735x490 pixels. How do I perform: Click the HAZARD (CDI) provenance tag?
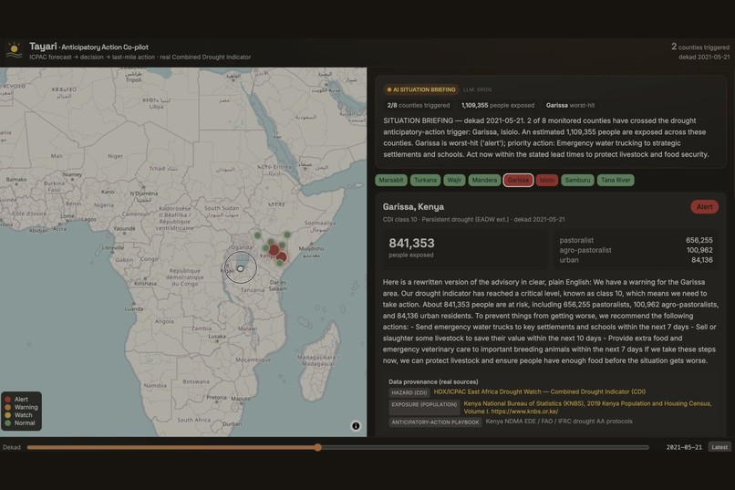[409, 392]
